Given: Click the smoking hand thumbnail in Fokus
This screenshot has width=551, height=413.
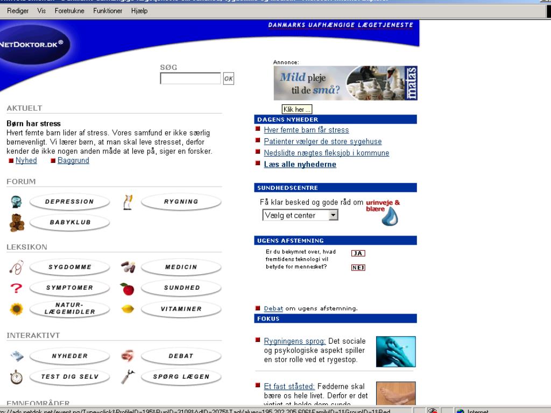Looking at the screenshot, I should coord(395,352).
